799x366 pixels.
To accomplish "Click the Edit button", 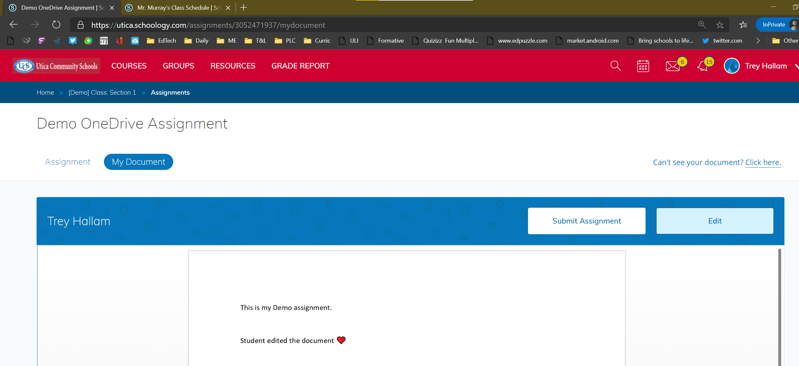I will click(715, 221).
